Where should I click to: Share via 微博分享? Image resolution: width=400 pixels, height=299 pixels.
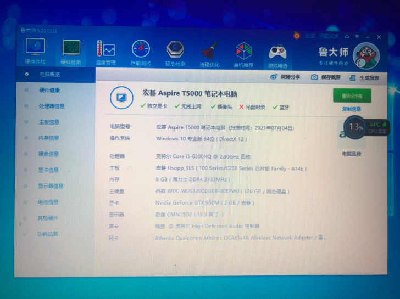(x=285, y=77)
